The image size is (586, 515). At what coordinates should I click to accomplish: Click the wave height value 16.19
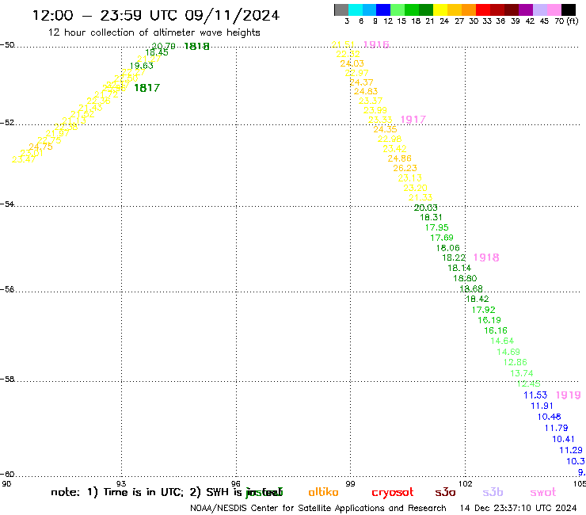click(489, 320)
